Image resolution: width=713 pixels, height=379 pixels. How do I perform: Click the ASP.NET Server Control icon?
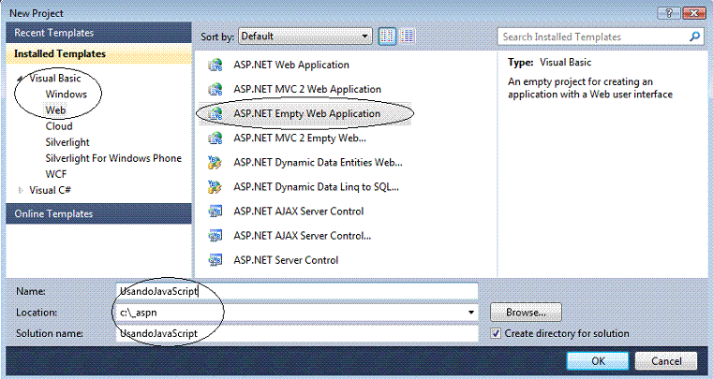215,260
